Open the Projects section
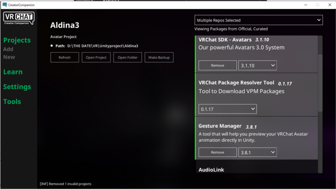The image size is (336, 189). pyautogui.click(x=17, y=40)
